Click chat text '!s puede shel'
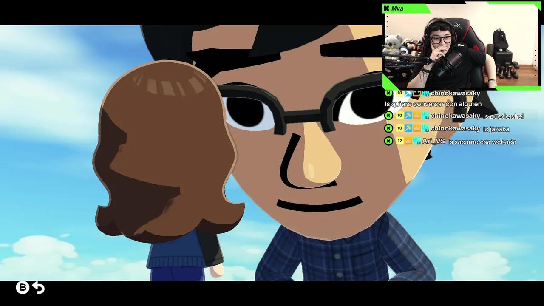Image resolution: width=544 pixels, height=306 pixels. (503, 116)
